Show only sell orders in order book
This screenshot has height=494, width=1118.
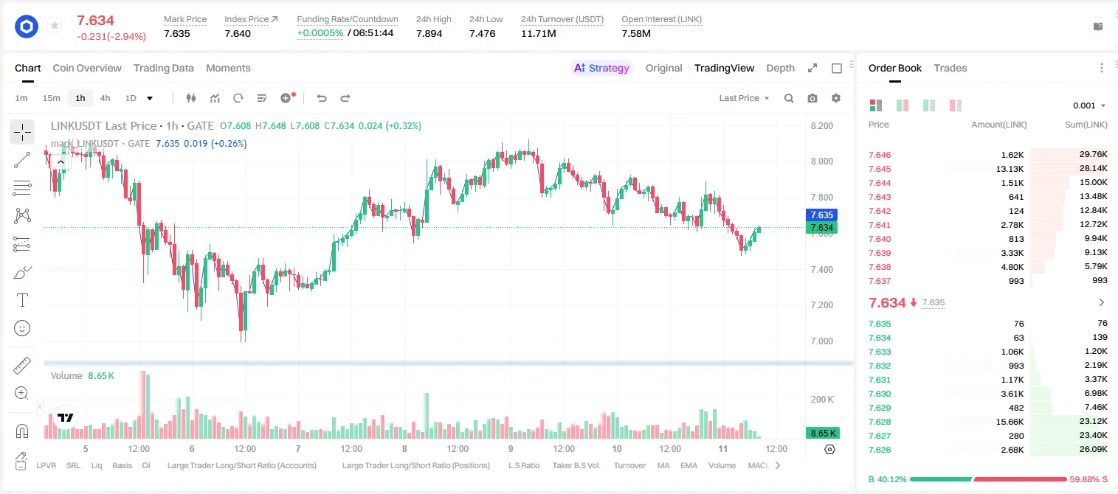956,105
